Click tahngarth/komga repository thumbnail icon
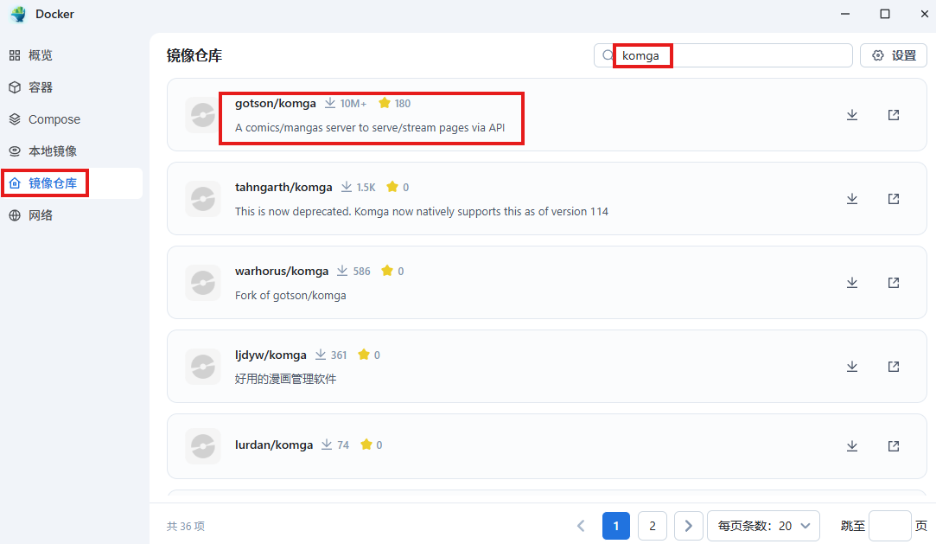Screen dimensions: 936x544 tap(203, 198)
